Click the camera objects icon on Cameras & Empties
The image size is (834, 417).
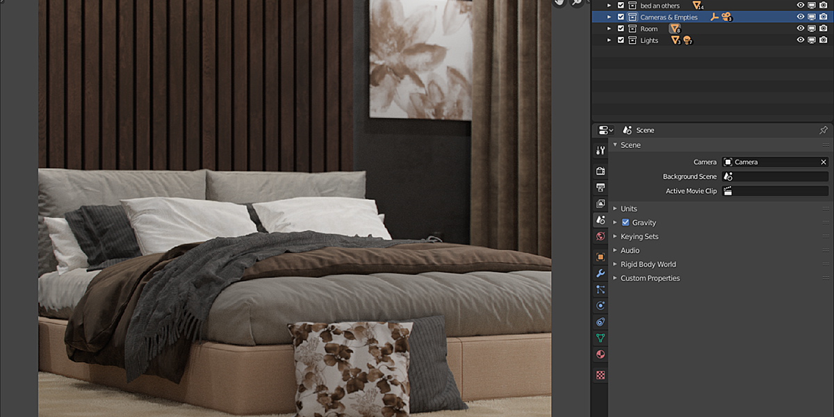(x=726, y=17)
